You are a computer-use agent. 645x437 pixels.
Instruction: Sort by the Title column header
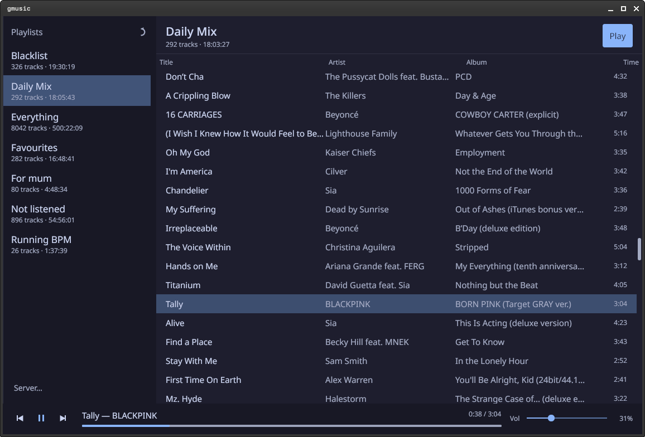pos(166,62)
